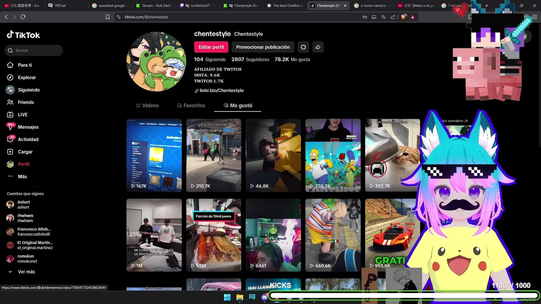This screenshot has width=541, height=304.
Task: Switch to Stream - Kick Dashboard tab
Action: [155, 5]
